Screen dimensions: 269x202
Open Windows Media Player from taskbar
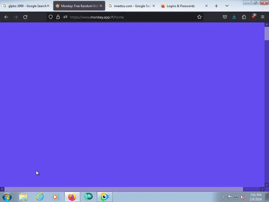[x=56, y=197]
